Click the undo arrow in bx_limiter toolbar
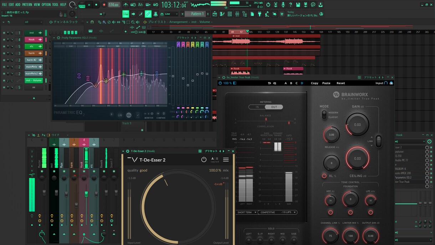The width and height of the screenshot is (435, 245). pos(270,83)
